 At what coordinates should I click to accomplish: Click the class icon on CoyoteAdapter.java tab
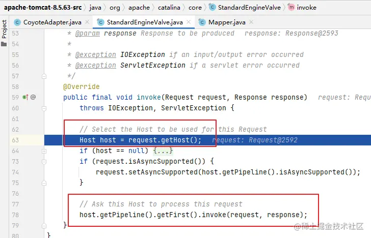click(x=17, y=22)
